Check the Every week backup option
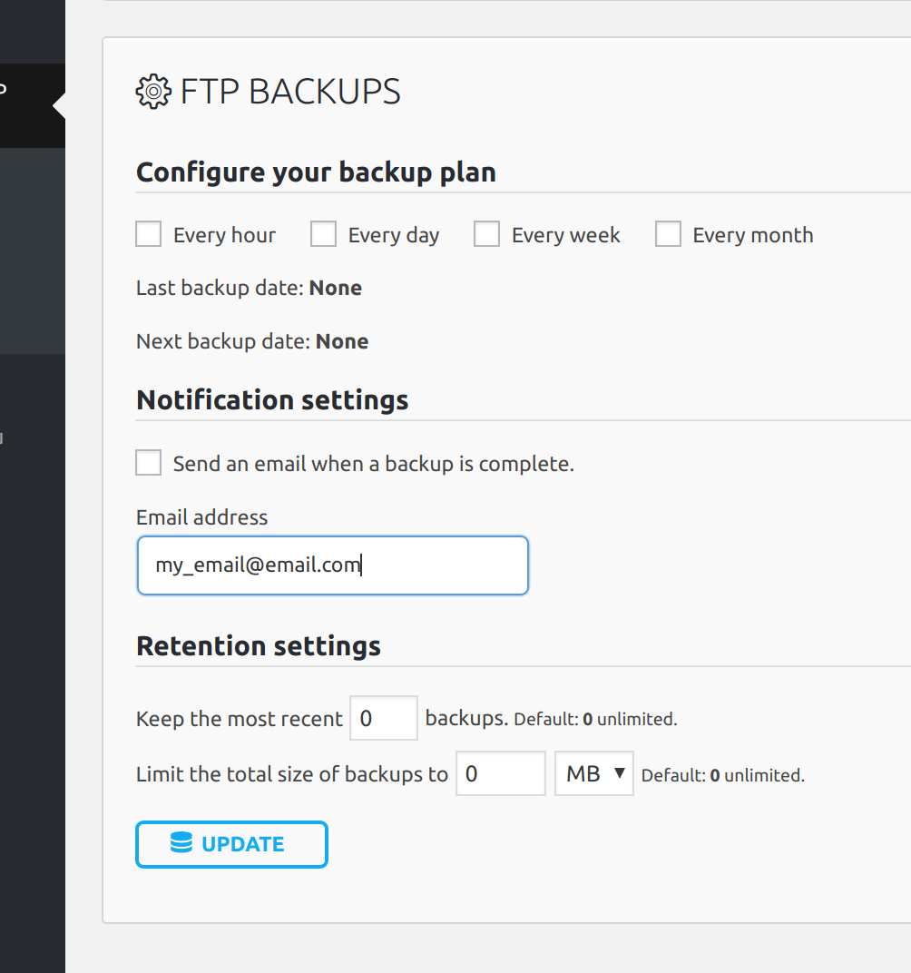The height and width of the screenshot is (973, 911). click(487, 234)
